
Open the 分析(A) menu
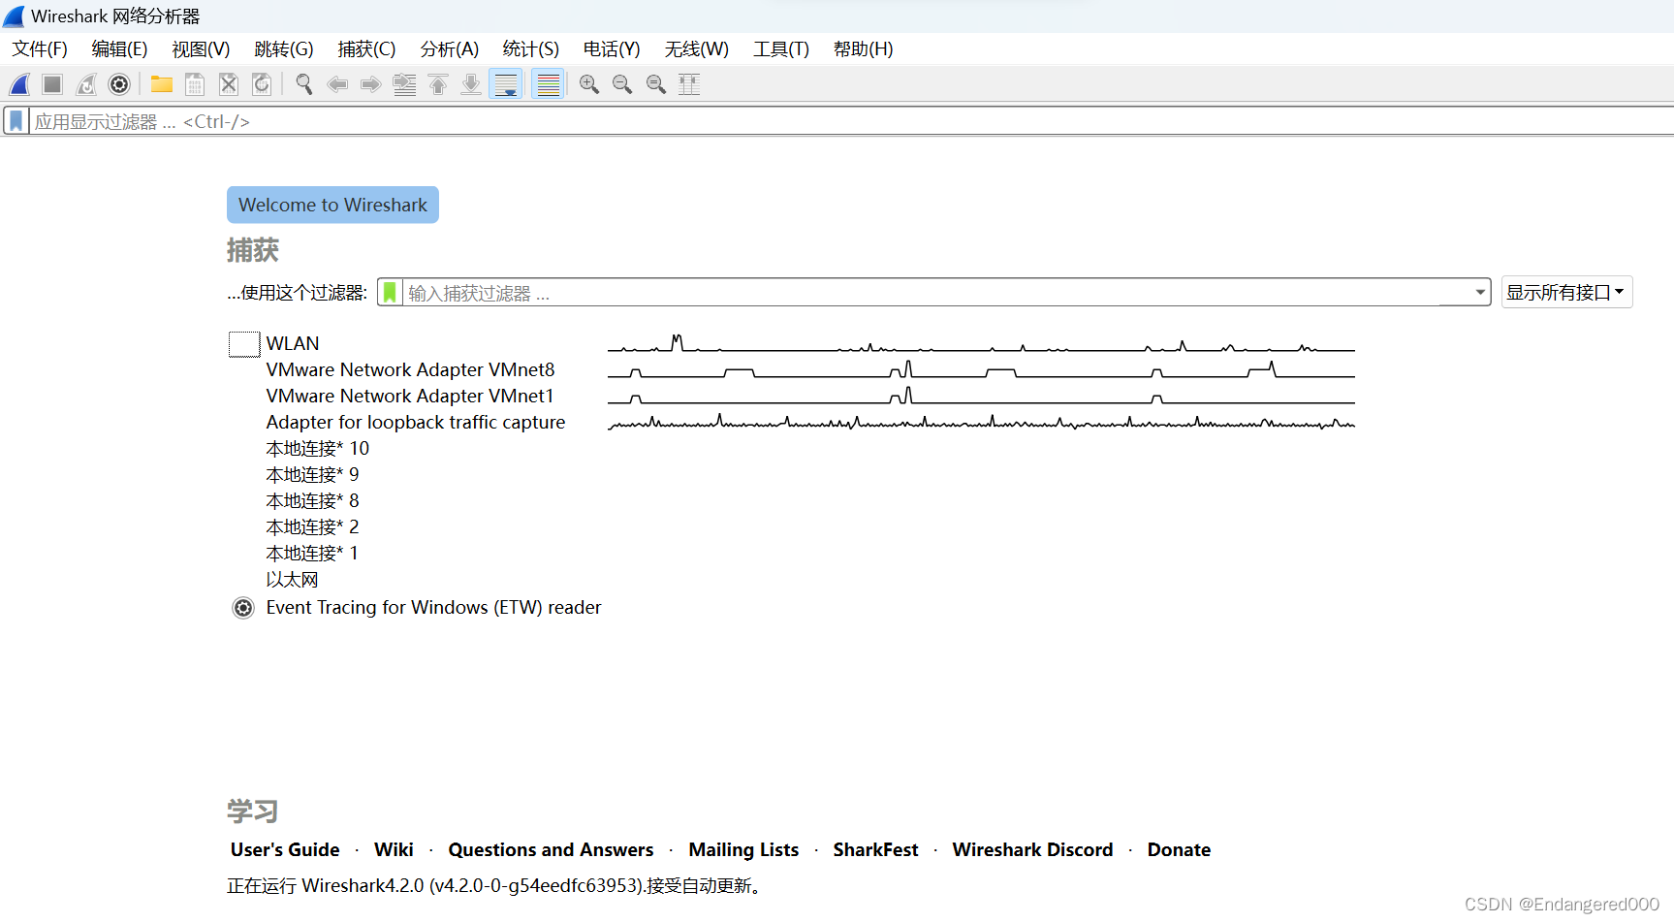pyautogui.click(x=450, y=49)
